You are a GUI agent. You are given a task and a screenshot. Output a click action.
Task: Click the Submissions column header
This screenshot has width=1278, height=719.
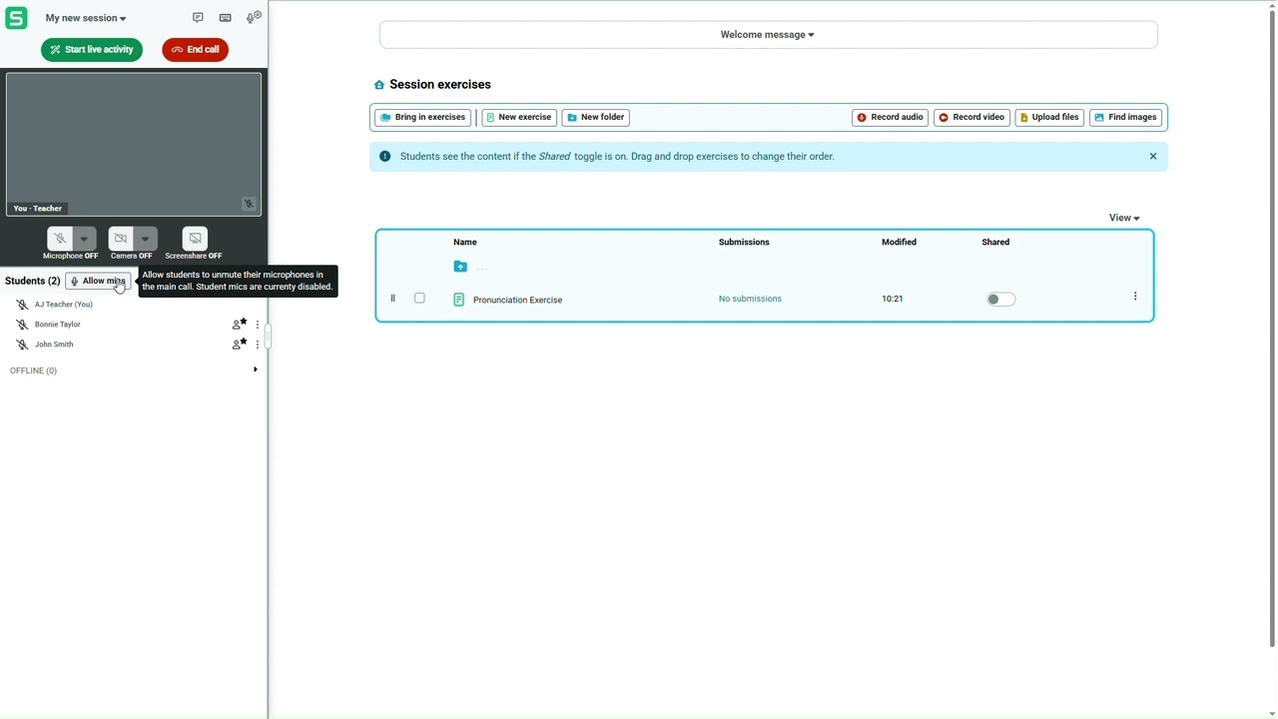tap(744, 243)
